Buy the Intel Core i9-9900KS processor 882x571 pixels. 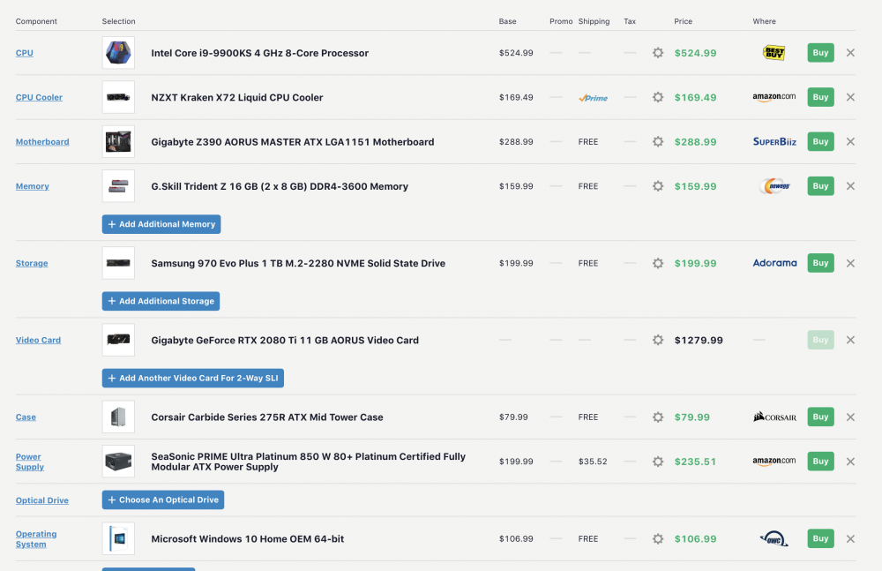point(820,53)
